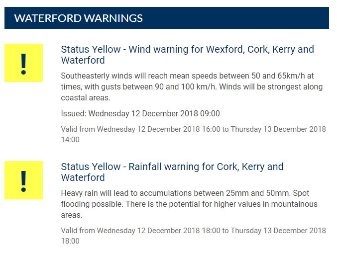This screenshot has height=253, width=337.
Task: Open the Status Yellow Wind warning heading
Action: (187, 55)
